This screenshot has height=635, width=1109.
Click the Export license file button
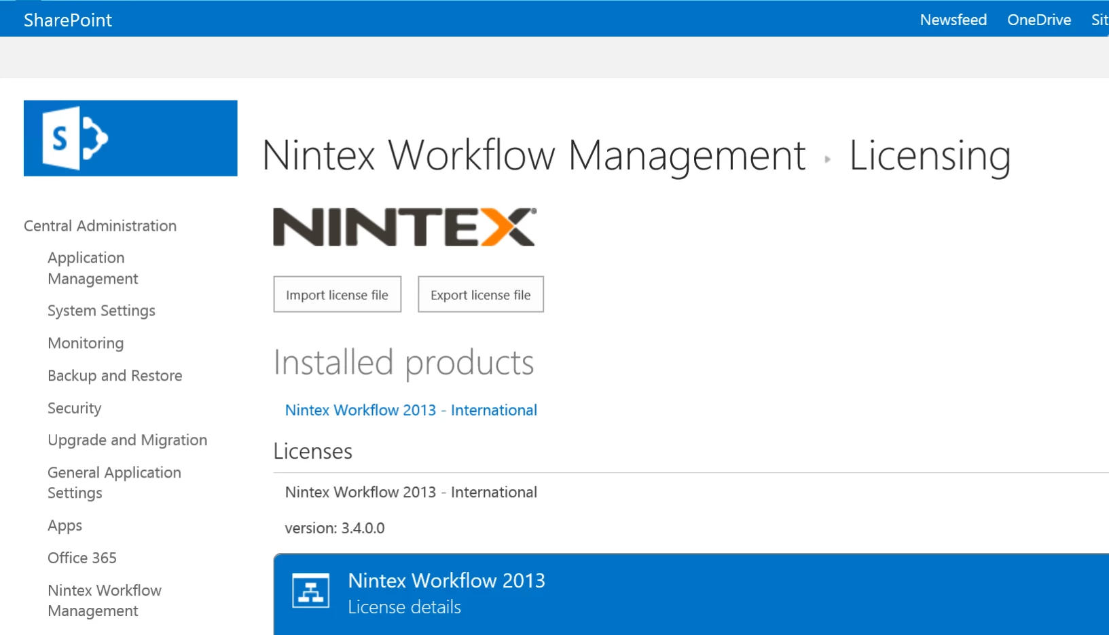click(x=481, y=294)
